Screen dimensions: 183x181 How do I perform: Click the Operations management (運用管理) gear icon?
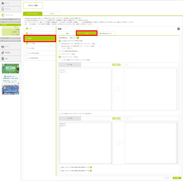point(3,53)
